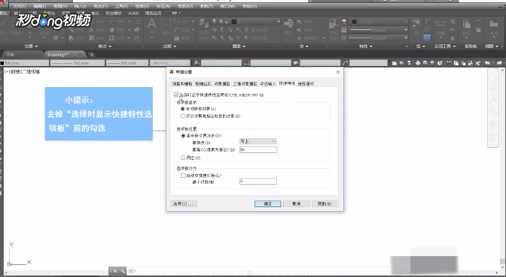Click the 选项(T)... button in the dialog

[184, 203]
